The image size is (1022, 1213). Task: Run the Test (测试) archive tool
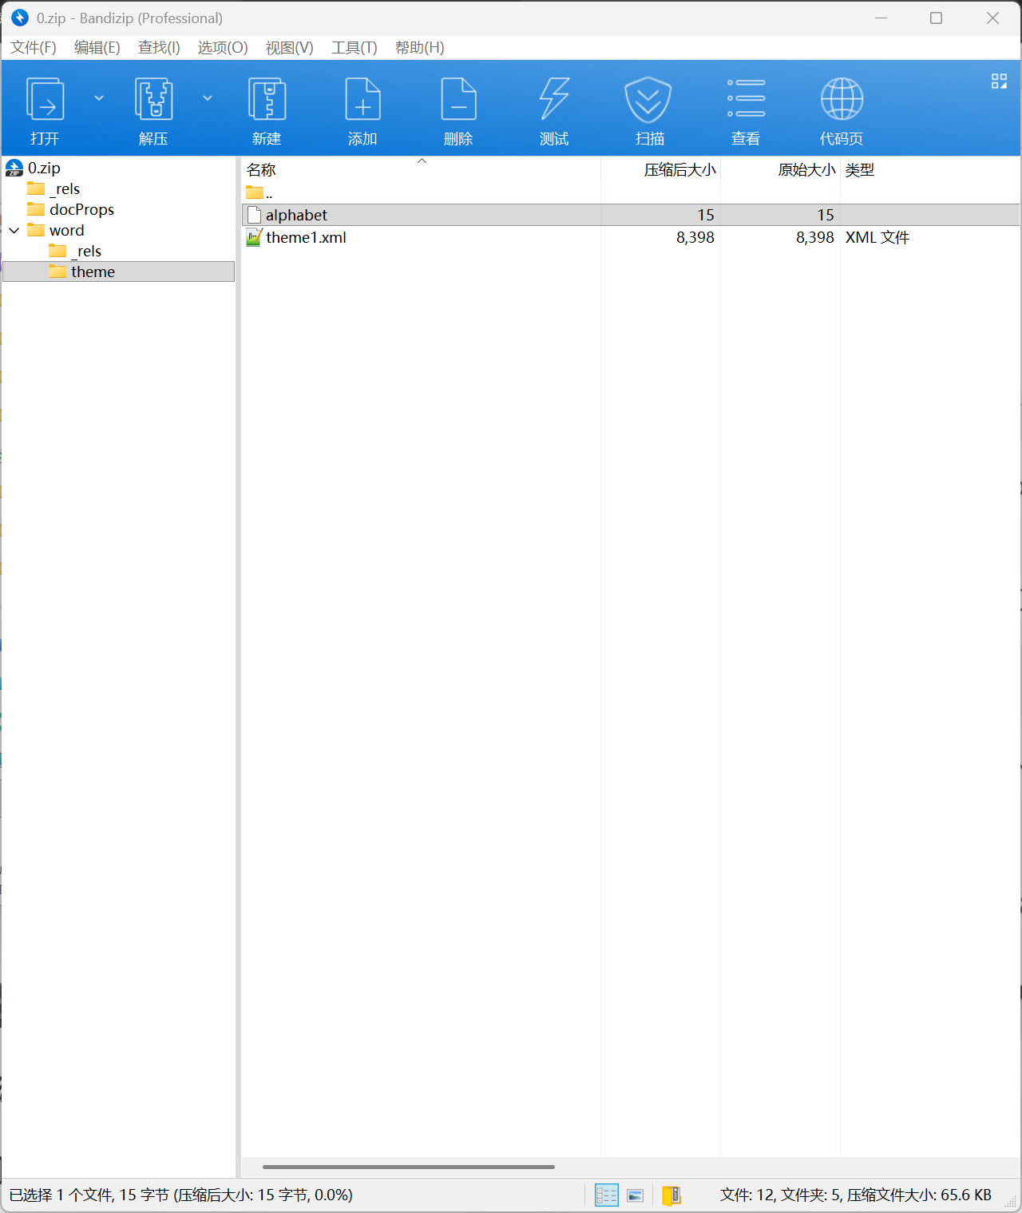pos(554,100)
